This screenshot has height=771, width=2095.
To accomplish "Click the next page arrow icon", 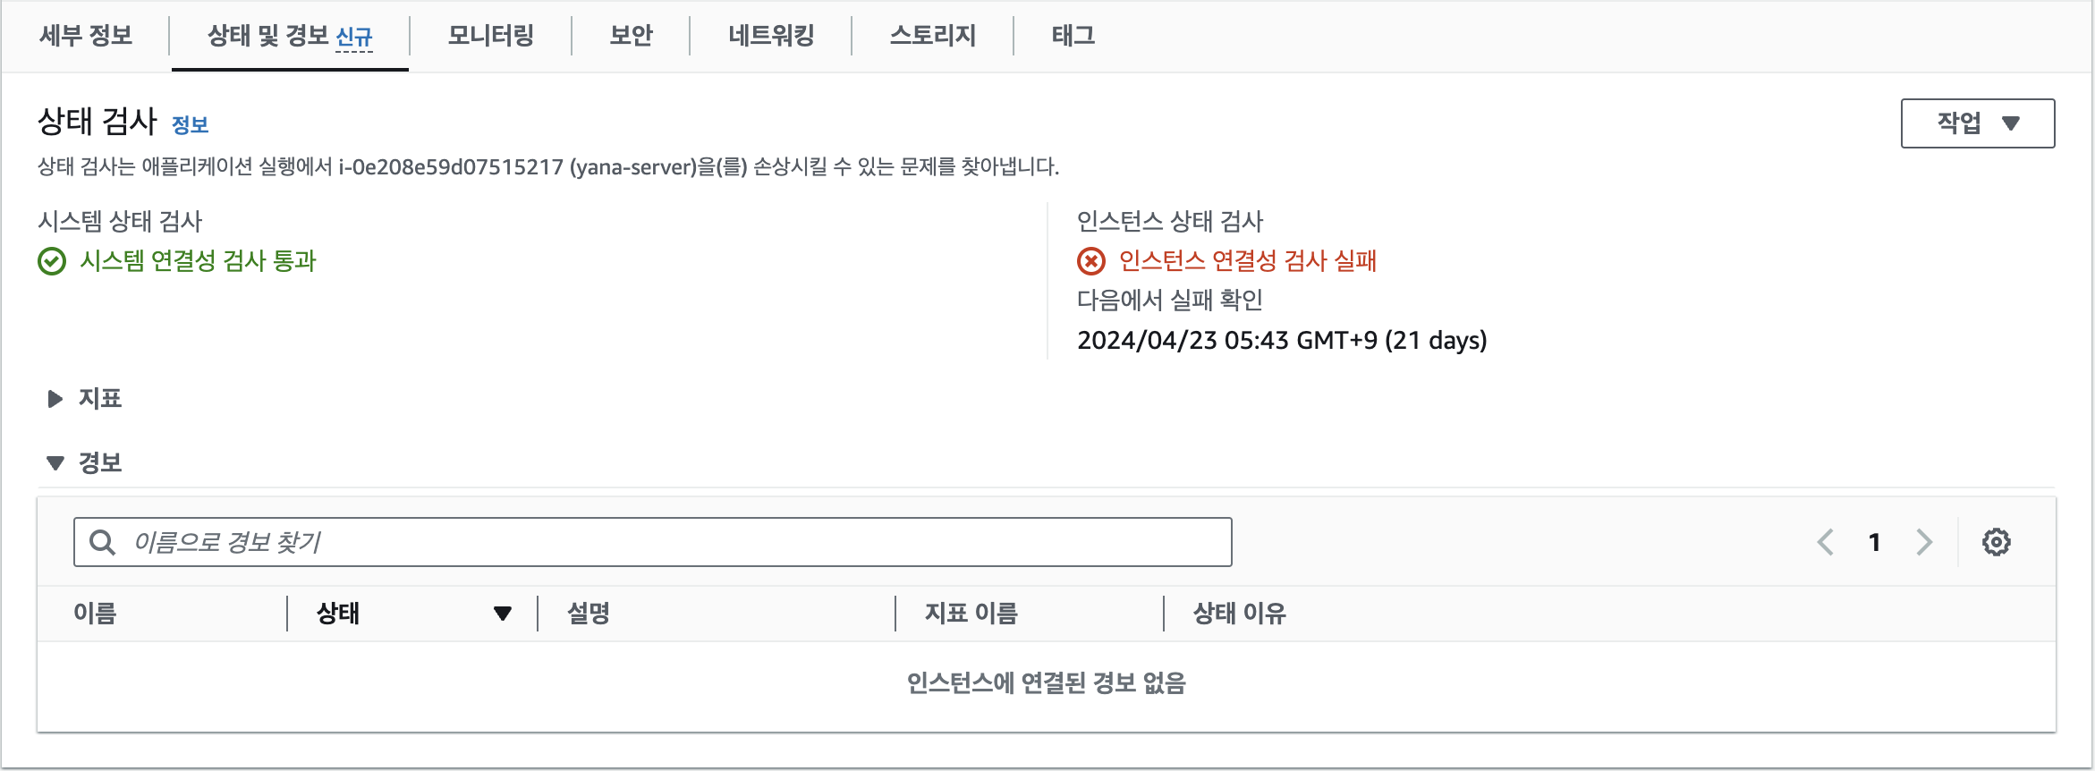I will point(1923,541).
